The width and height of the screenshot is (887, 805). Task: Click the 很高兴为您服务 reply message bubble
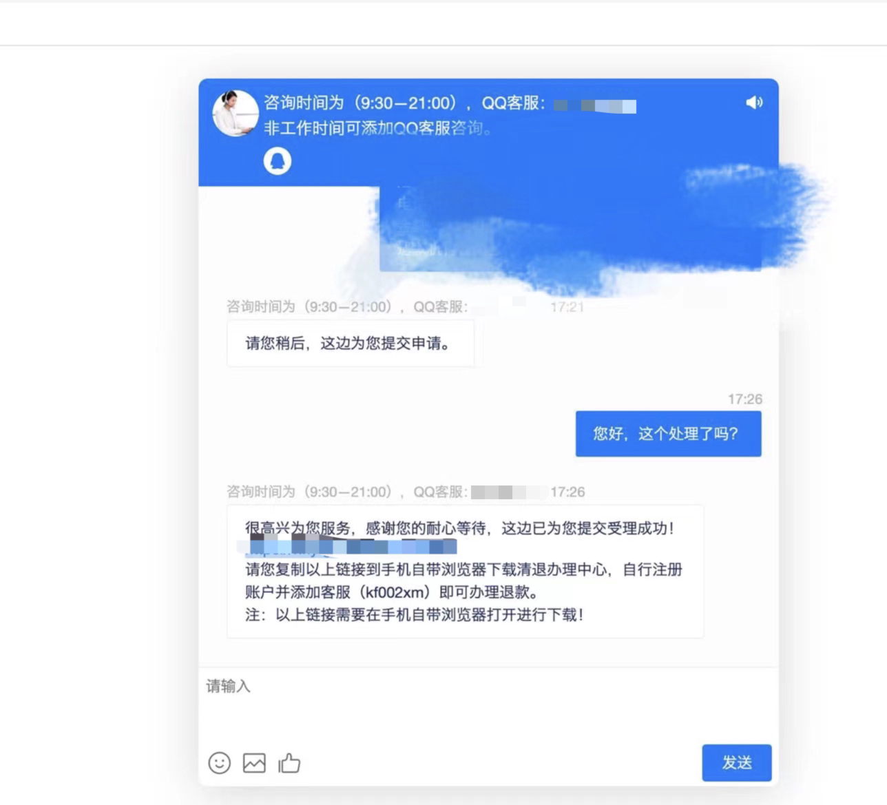point(466,572)
